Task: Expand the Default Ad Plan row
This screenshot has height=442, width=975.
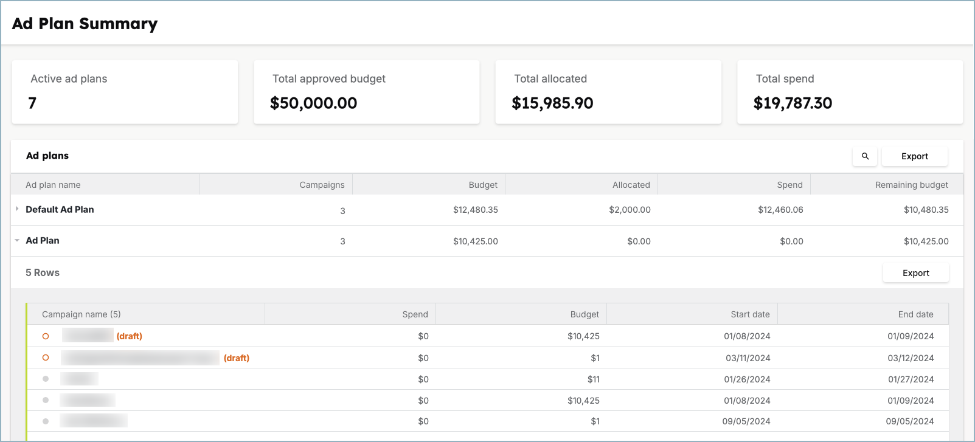Action: tap(17, 209)
